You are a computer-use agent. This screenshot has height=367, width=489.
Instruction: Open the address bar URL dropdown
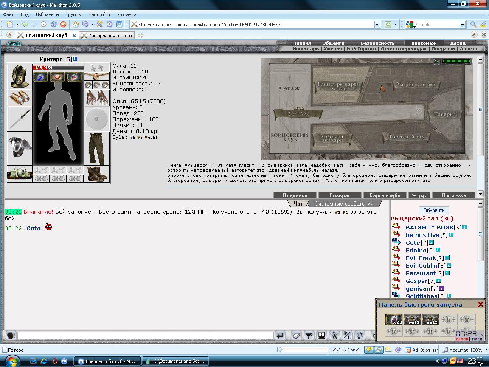tap(377, 24)
